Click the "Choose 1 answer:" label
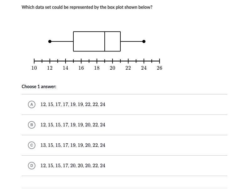 tap(39, 87)
